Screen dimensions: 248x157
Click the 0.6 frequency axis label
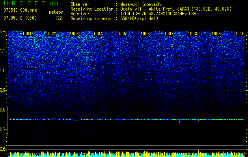(x=3, y=149)
